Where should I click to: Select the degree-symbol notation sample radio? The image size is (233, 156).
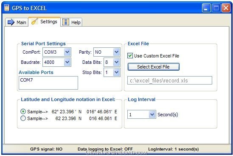pyautogui.click(x=23, y=112)
